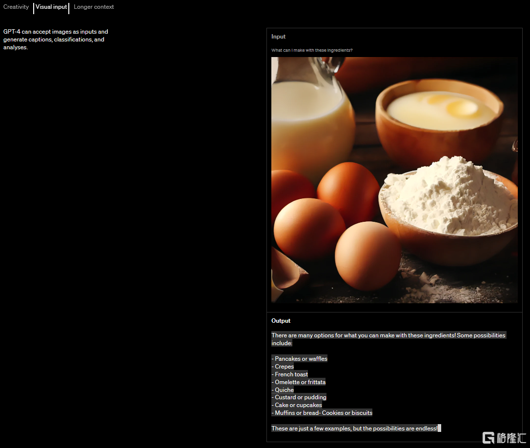Click the Gelonghui watermark logo icon

488,437
